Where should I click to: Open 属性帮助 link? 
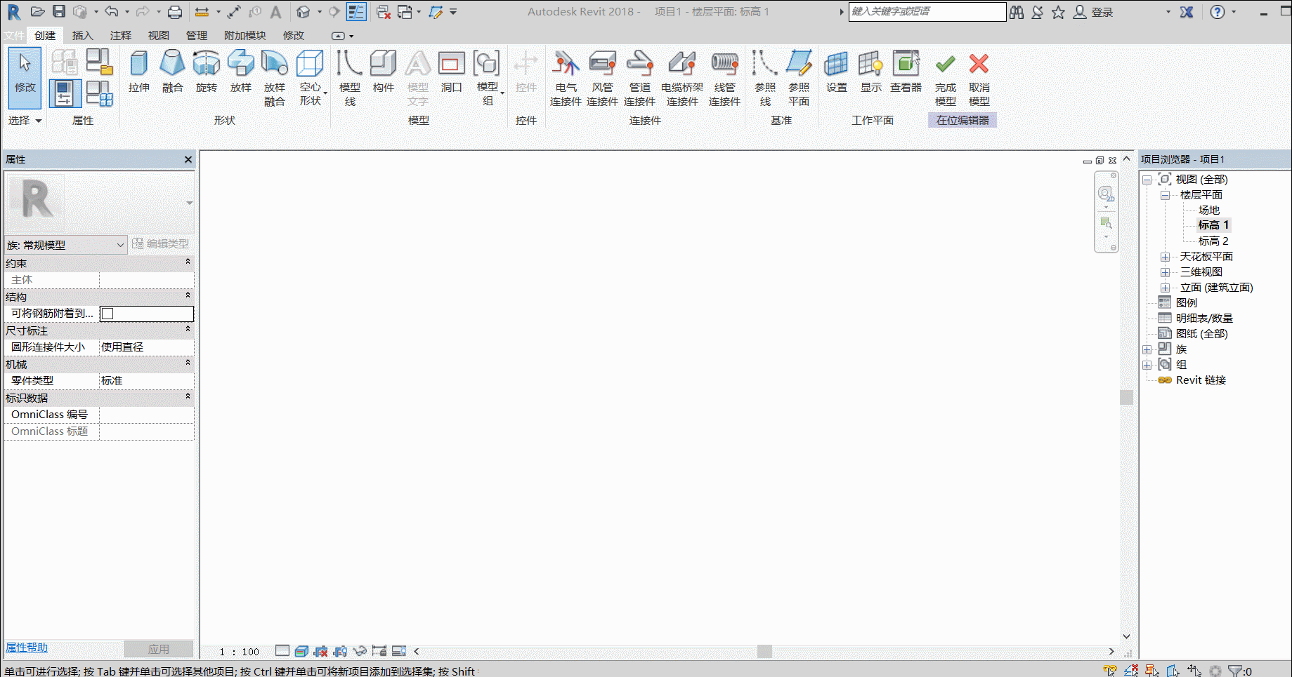tap(27, 648)
